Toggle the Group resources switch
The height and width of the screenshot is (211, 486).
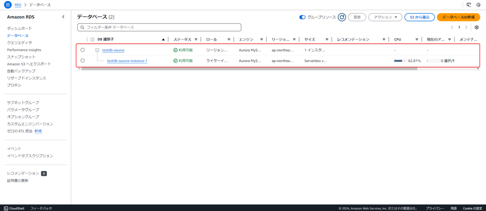tap(302, 17)
